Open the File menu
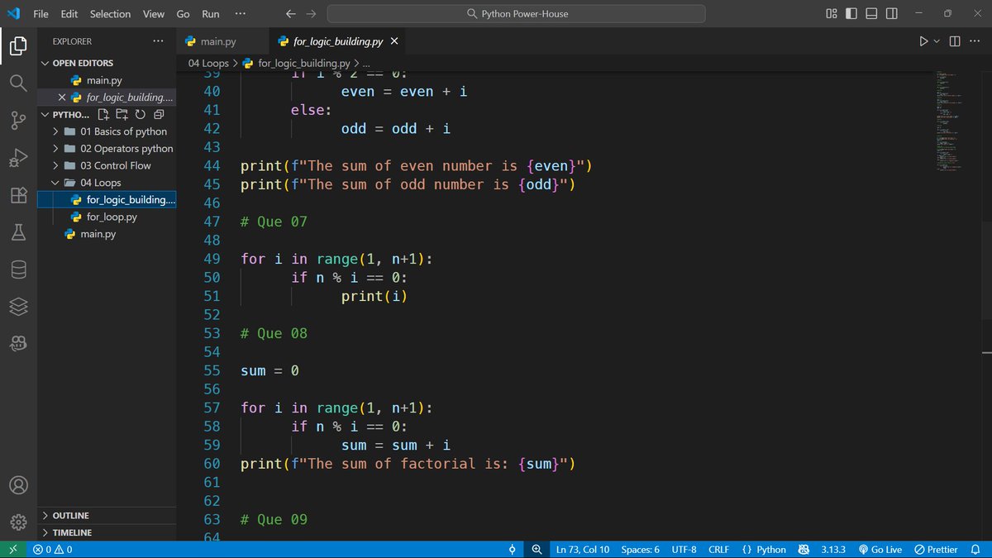The width and height of the screenshot is (992, 558). point(41,14)
